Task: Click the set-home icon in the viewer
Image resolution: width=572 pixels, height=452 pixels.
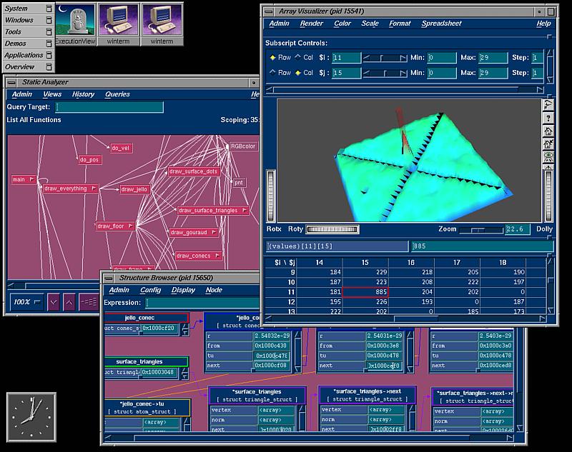Action: (548, 145)
